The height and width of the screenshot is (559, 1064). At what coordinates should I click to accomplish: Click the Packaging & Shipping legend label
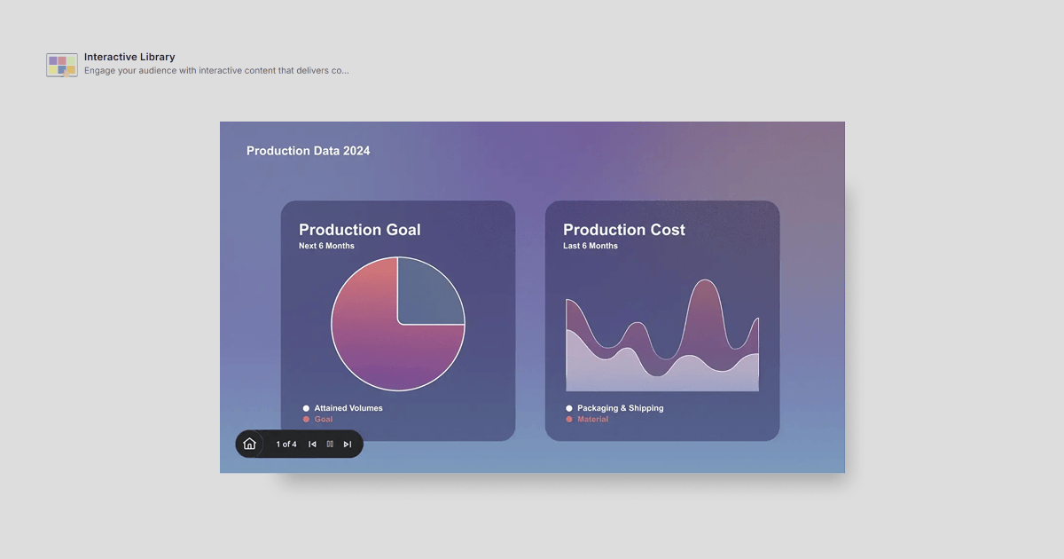click(x=621, y=408)
